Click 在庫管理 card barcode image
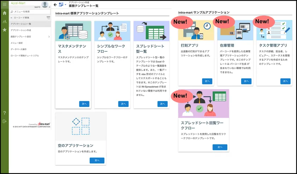297x174 pixels. pyautogui.click(x=235, y=30)
